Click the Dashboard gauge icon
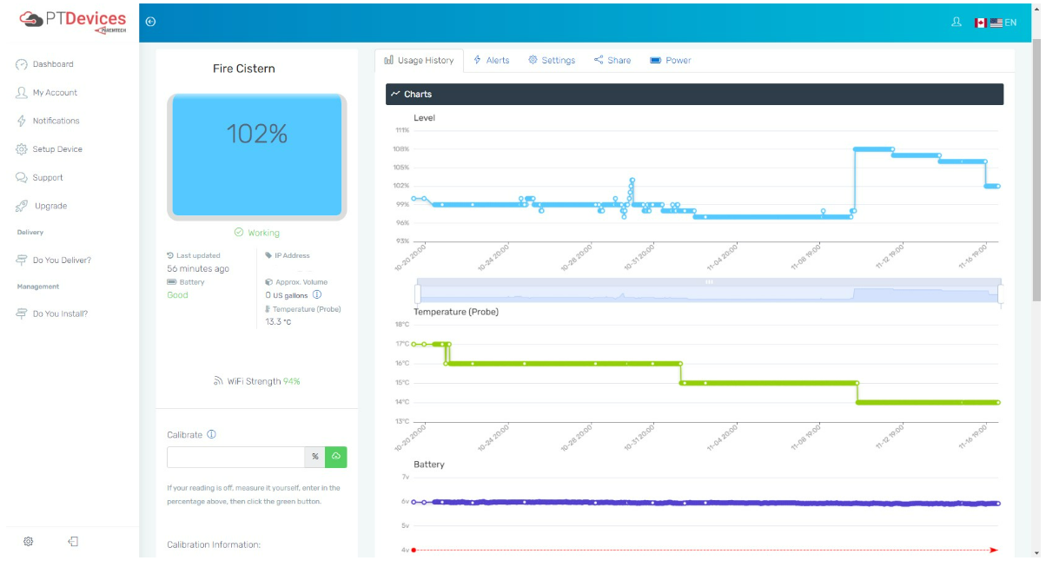 22,64
